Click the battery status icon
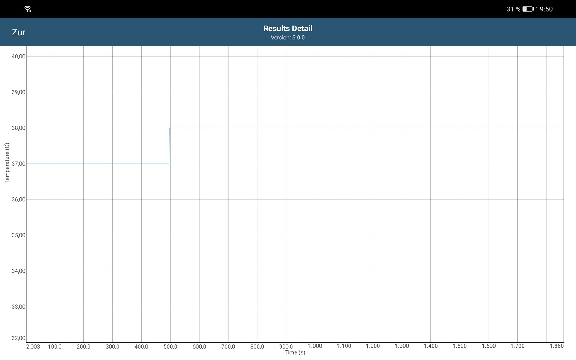Viewport: 576px width, 360px height. (x=528, y=9)
